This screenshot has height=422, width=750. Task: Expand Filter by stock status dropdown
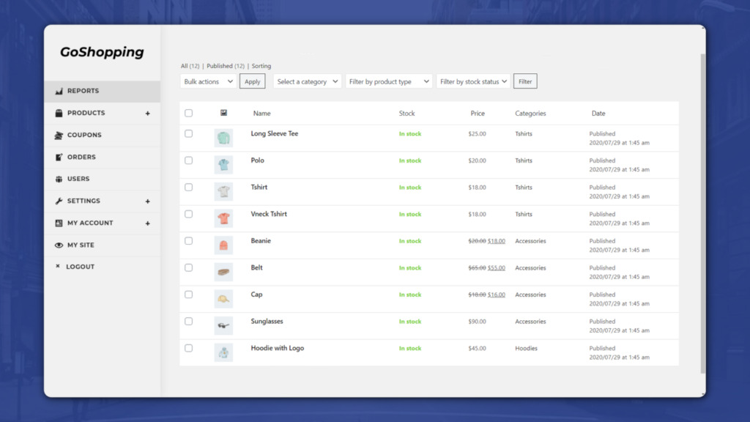tap(473, 81)
